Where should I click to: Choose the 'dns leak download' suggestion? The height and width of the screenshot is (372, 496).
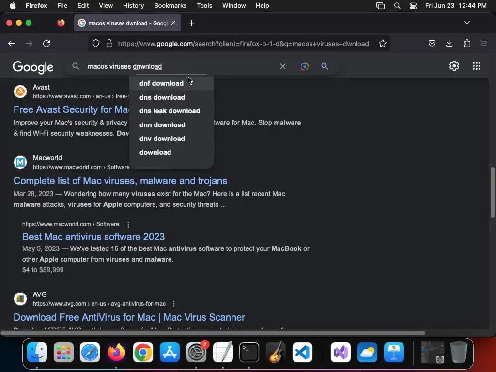171,111
